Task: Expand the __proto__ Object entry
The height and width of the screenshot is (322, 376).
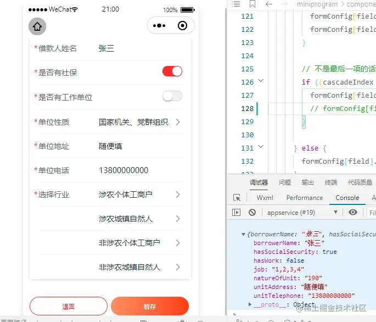Action: click(x=250, y=304)
